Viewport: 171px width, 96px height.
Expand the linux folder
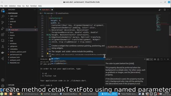(x=22, y=33)
